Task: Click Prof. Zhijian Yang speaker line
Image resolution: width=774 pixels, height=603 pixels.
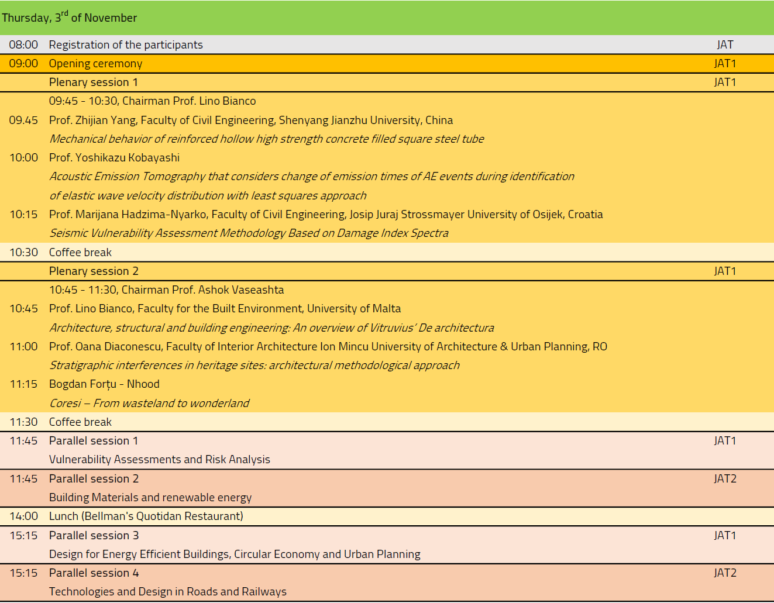Action: coord(250,120)
